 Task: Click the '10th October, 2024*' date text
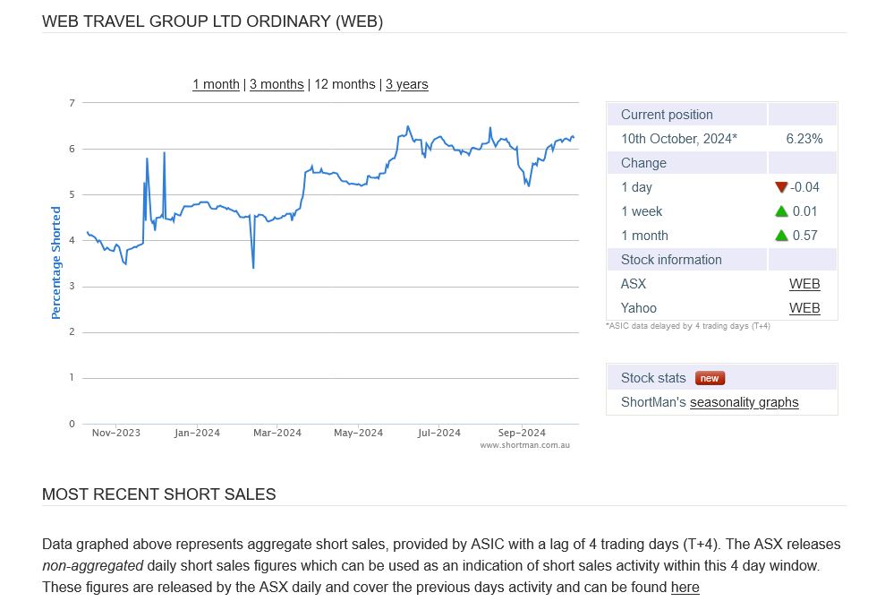point(679,139)
